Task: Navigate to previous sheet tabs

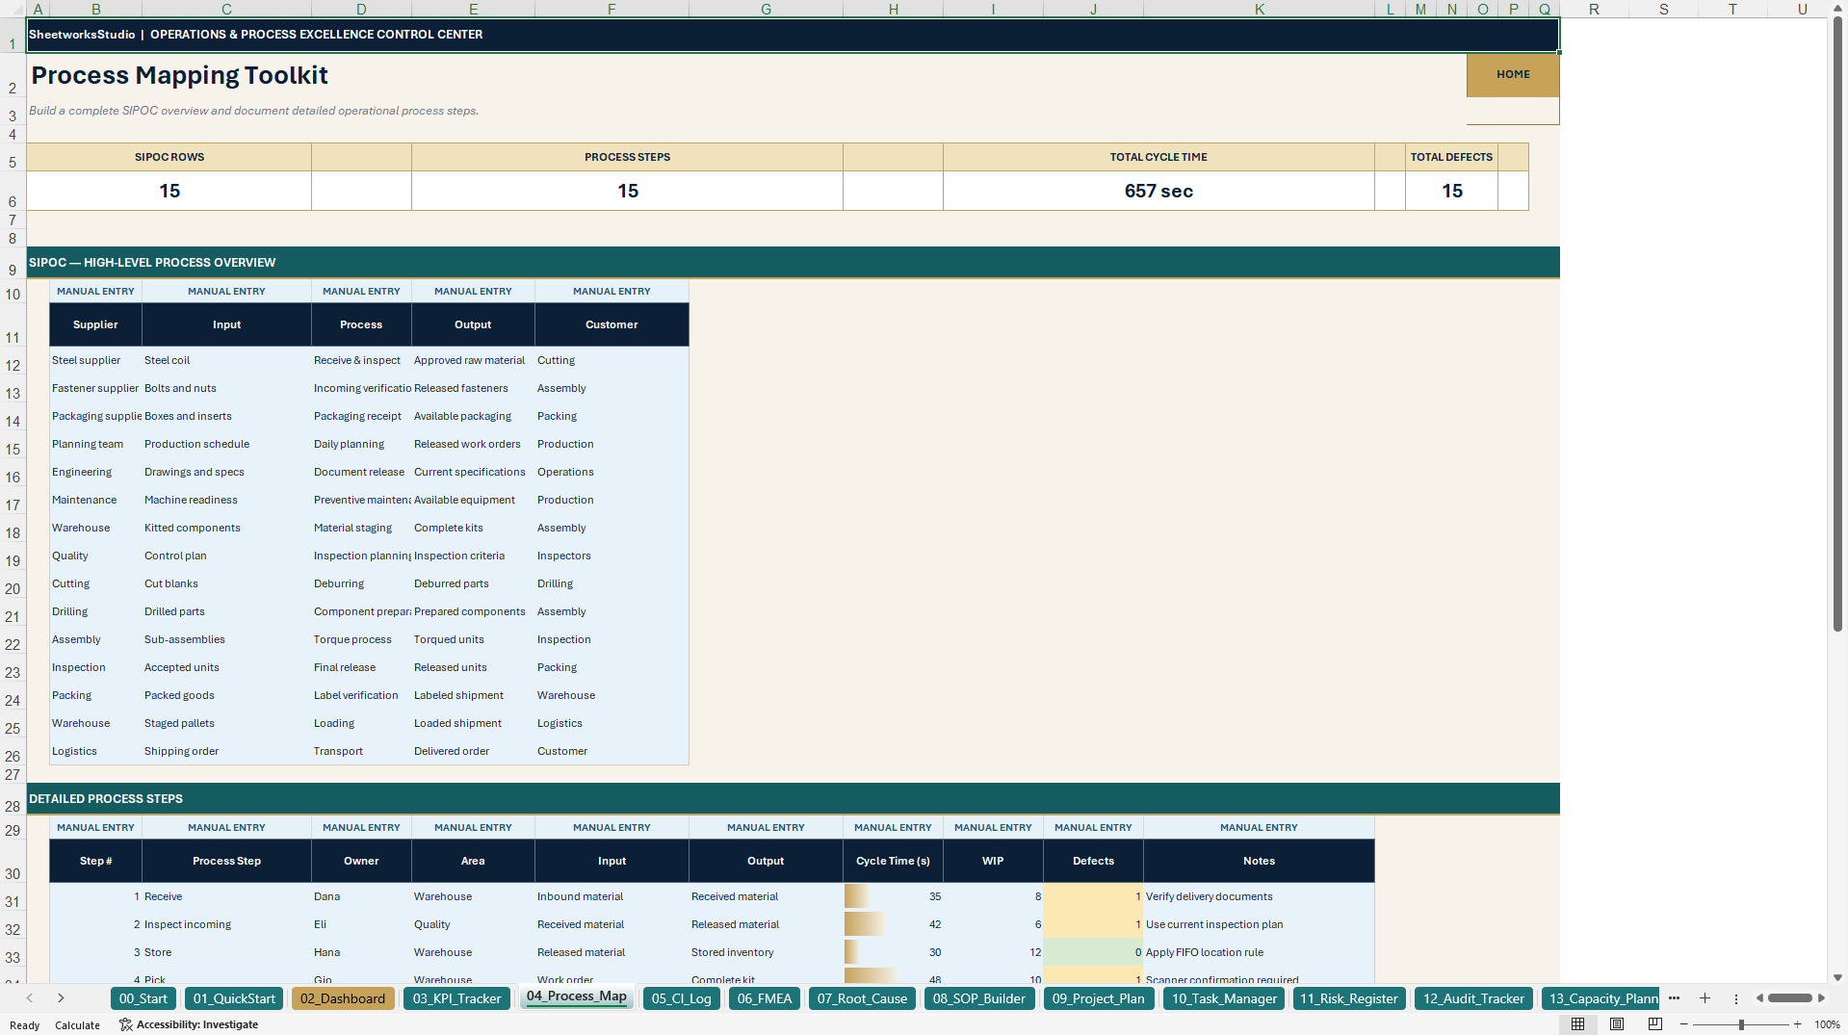Action: 30,998
